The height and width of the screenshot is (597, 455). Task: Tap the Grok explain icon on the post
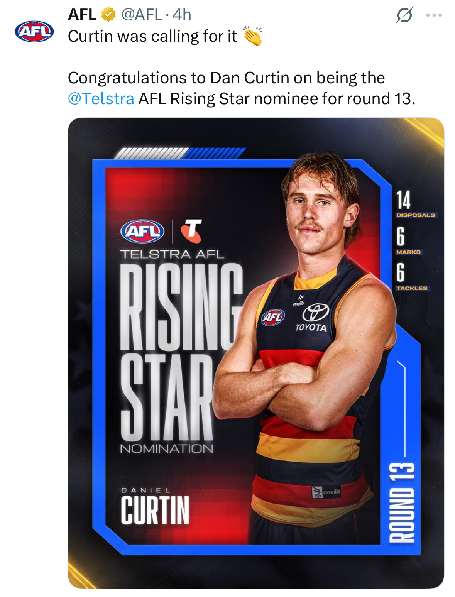point(404,15)
